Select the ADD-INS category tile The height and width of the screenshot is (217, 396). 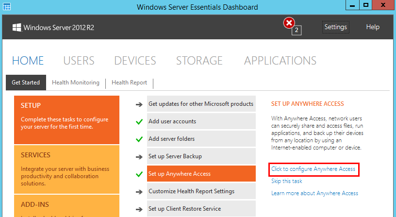pyautogui.click(x=66, y=206)
